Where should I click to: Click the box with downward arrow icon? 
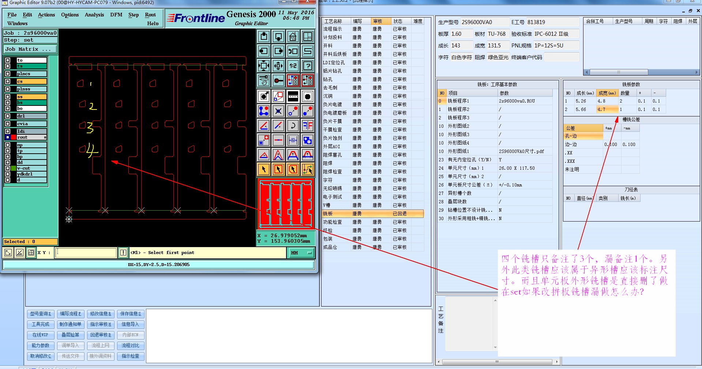pos(278,36)
